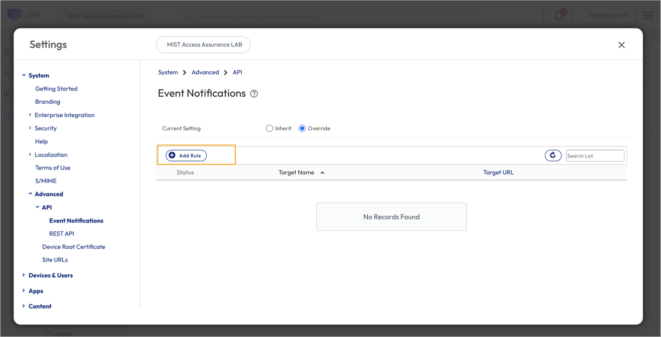Go to Device Root Certificate

(74, 246)
